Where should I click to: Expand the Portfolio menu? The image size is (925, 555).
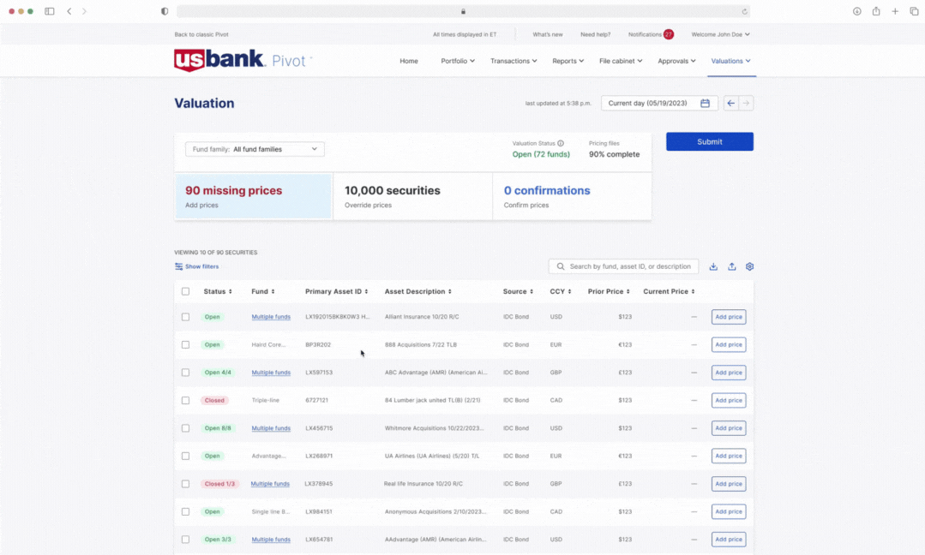point(457,61)
